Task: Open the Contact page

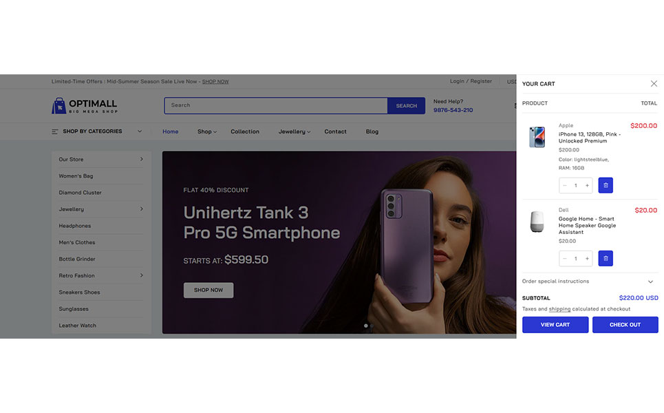Action: [335, 131]
